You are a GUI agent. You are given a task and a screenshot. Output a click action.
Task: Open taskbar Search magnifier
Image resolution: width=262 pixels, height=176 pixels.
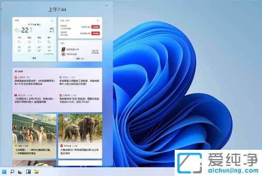(x=12, y=172)
